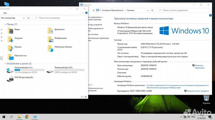Open Дополнительные параметры системы link

point(99,39)
